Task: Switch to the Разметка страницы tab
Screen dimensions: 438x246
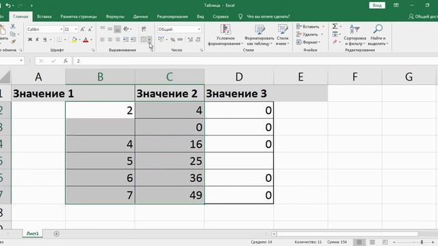Action: click(x=79, y=16)
